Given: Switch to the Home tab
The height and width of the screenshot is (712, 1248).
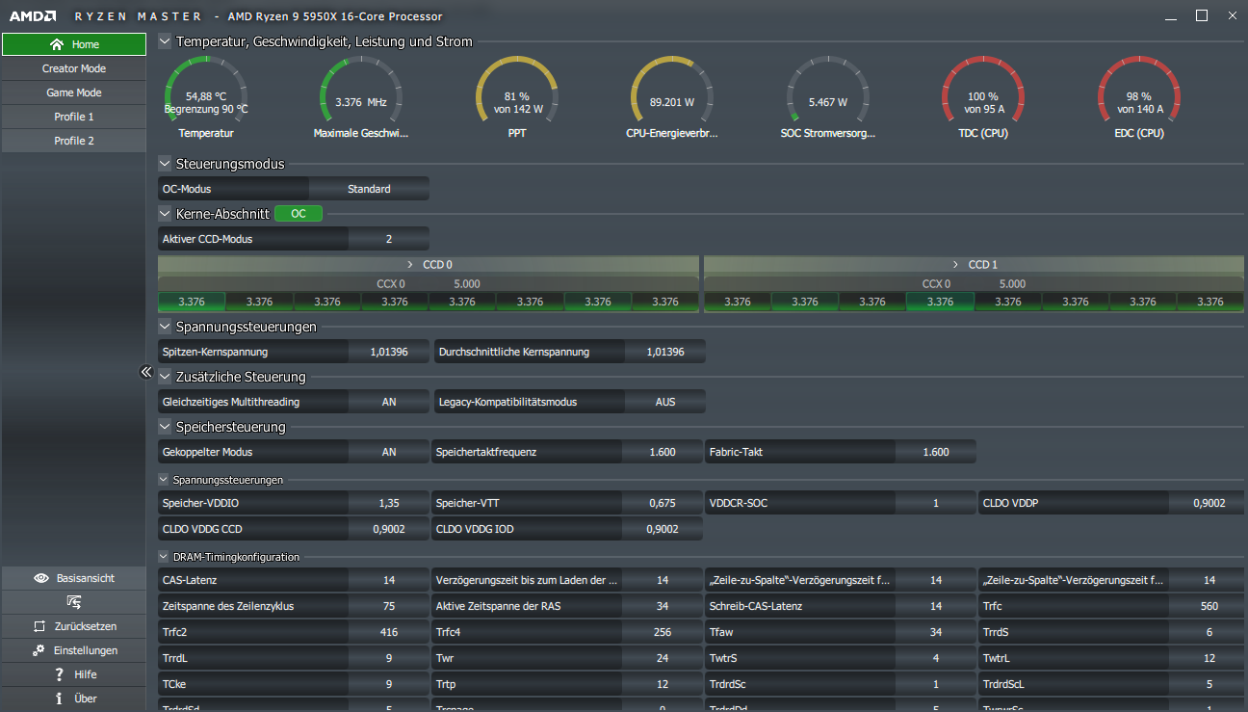Looking at the screenshot, I should pyautogui.click(x=74, y=44).
